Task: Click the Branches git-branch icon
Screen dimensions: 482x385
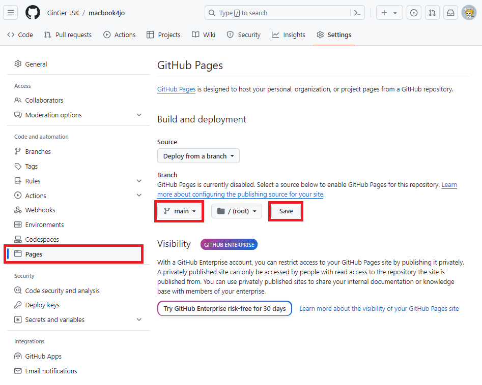Action: [x=18, y=151]
